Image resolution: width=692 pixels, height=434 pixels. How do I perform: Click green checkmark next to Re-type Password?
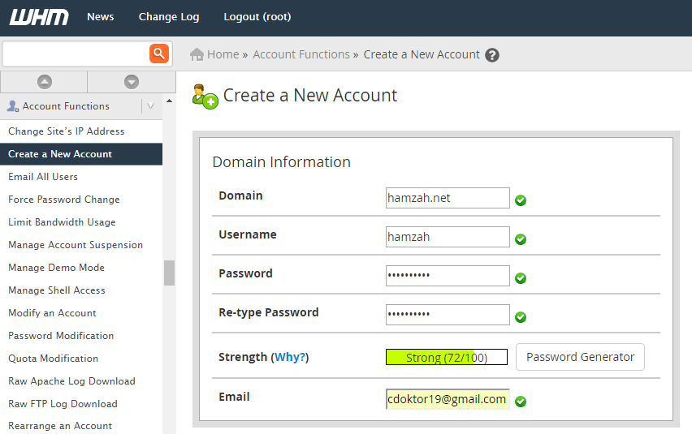click(521, 317)
